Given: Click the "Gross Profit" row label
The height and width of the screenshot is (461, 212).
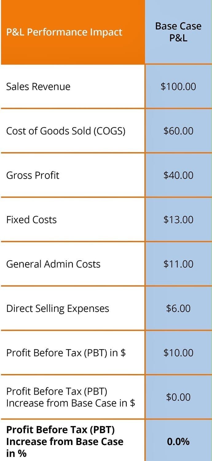Looking at the screenshot, I should click(x=33, y=175).
